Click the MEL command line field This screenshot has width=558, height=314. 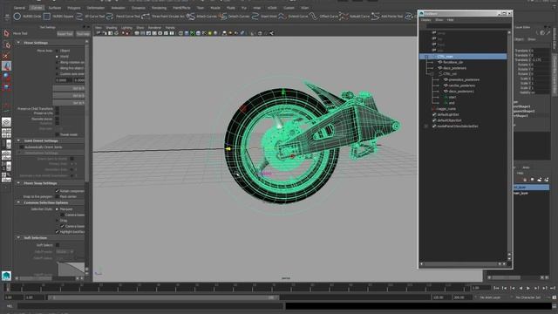click(150, 306)
